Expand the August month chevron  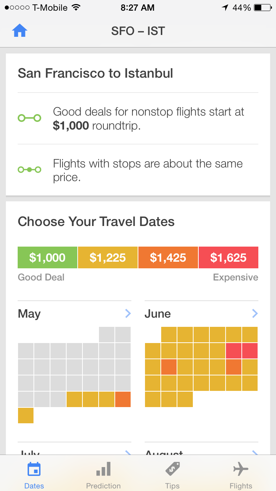[255, 453]
